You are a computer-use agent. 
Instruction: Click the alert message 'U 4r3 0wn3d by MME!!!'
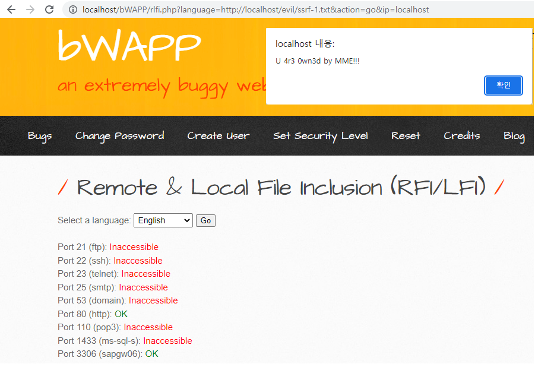317,61
